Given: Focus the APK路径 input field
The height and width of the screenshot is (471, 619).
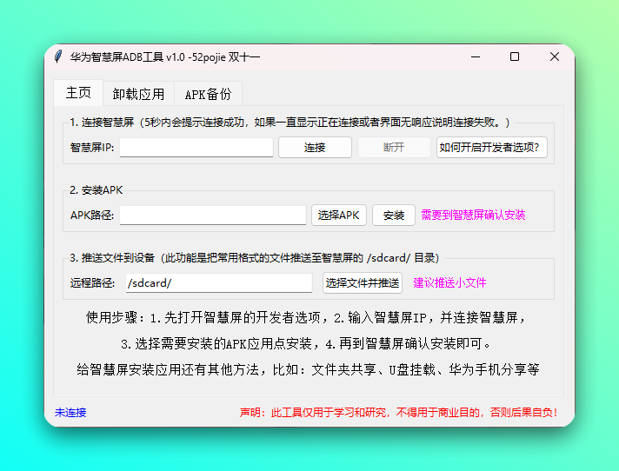Looking at the screenshot, I should (x=213, y=215).
